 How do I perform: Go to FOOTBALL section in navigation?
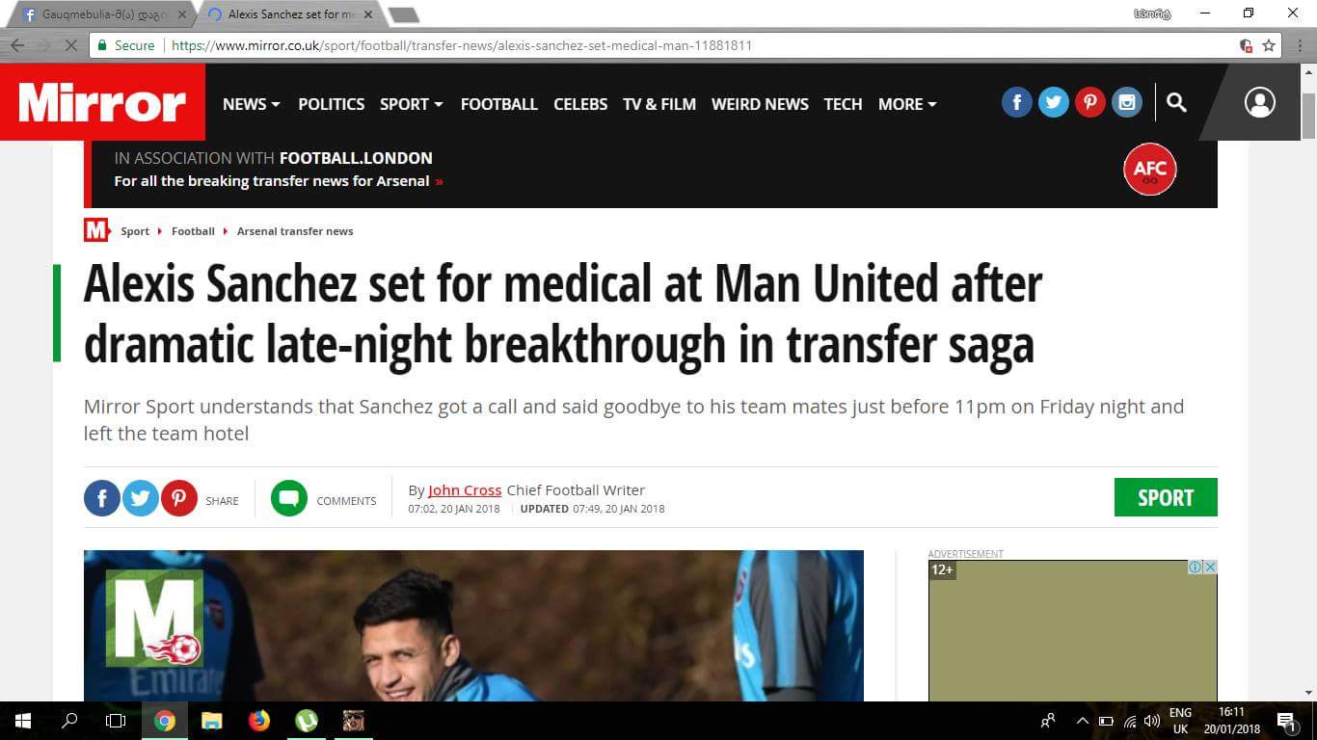pyautogui.click(x=498, y=104)
